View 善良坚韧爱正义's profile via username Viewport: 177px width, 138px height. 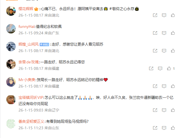coord(31,121)
